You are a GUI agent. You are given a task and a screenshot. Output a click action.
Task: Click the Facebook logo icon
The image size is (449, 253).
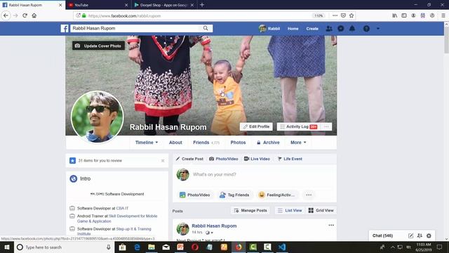click(65, 28)
